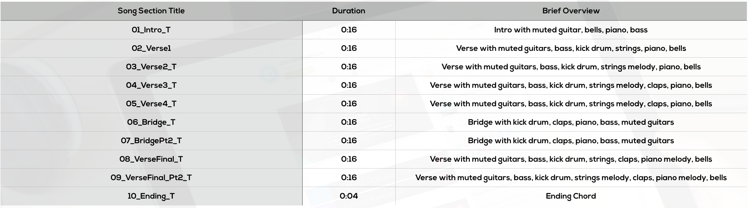Select the 05_Verse4_T section title
The width and height of the screenshot is (748, 208).
click(x=151, y=104)
